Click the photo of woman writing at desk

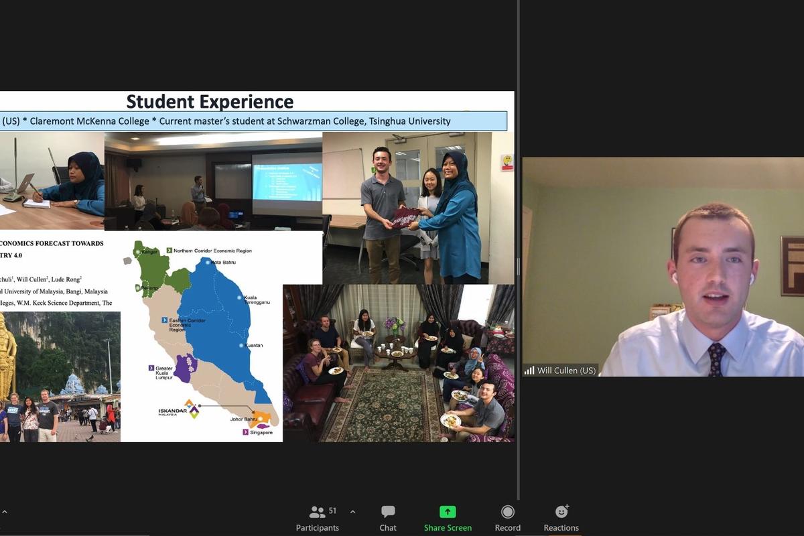(x=52, y=181)
